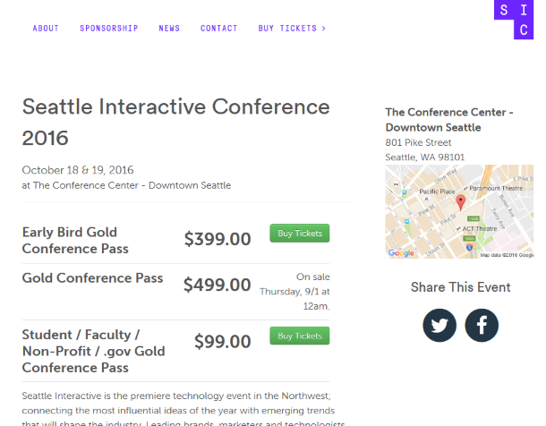Open the venue map thumbnail

(459, 211)
